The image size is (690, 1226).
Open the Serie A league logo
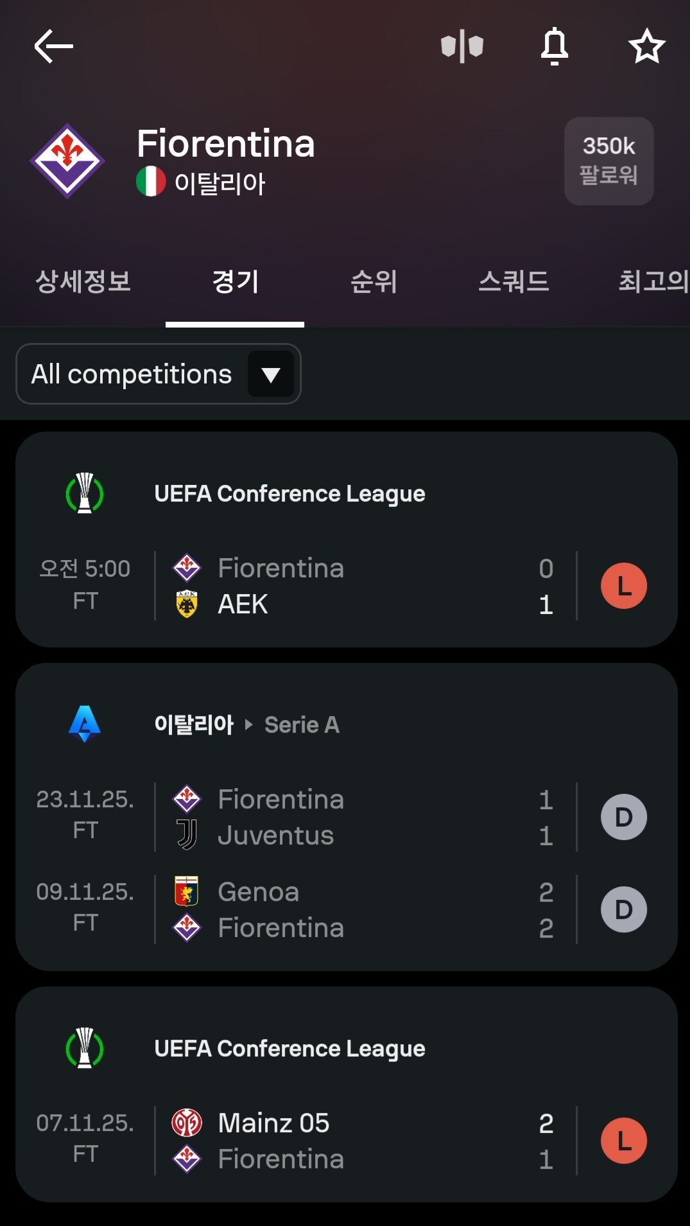tap(85, 724)
